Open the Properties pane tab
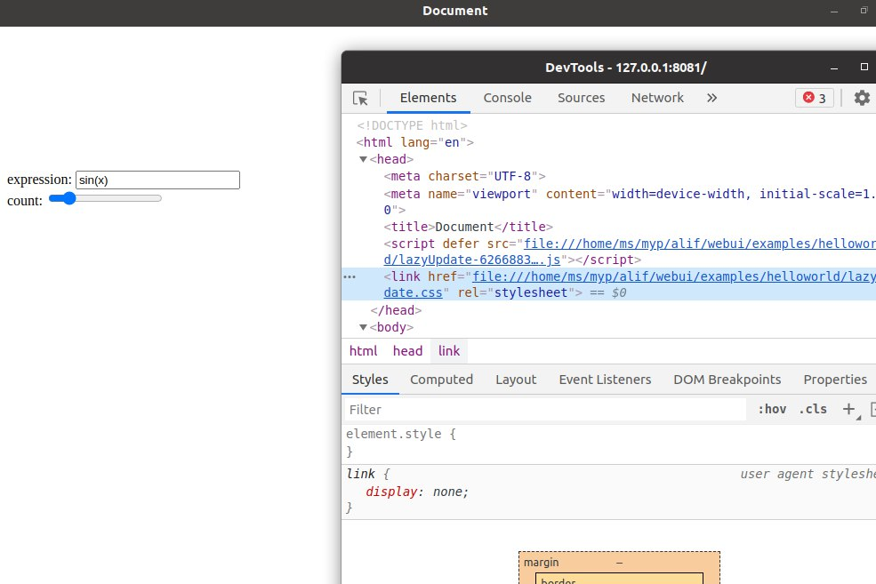The height and width of the screenshot is (584, 876). 835,380
